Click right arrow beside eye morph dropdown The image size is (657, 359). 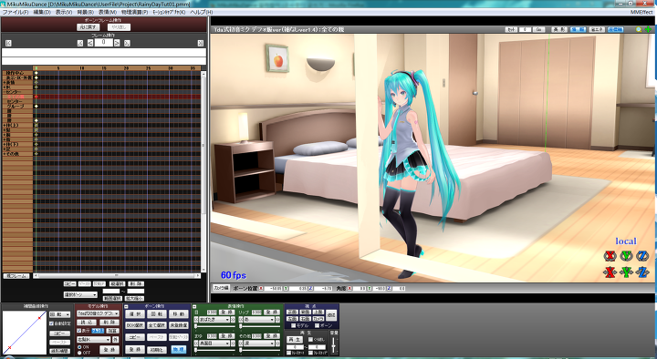233,320
